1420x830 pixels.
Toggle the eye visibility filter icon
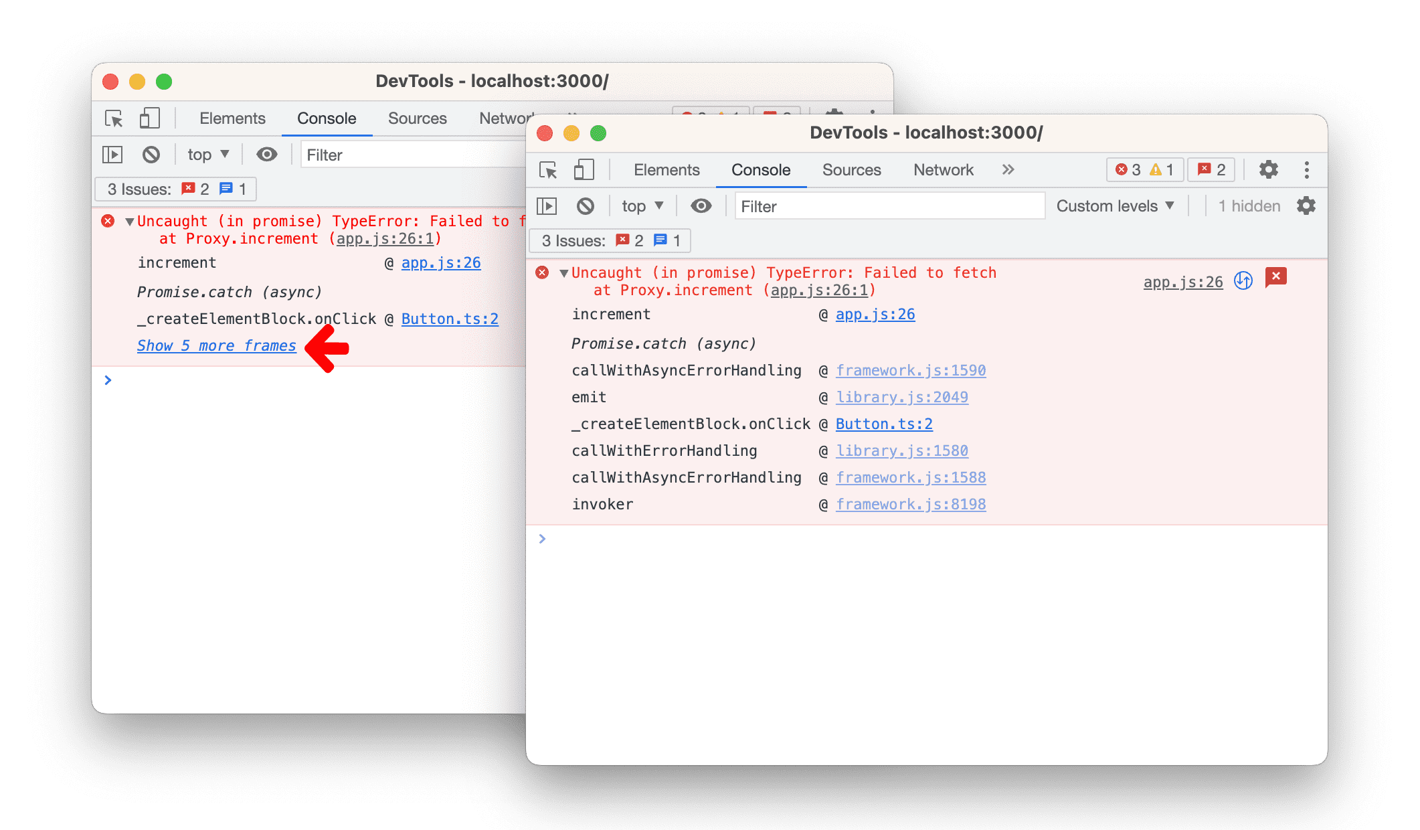pyautogui.click(x=702, y=207)
